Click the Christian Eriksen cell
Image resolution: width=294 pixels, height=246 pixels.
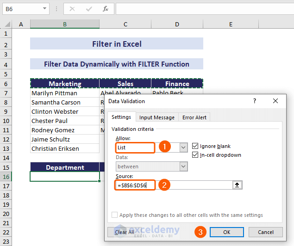point(65,148)
